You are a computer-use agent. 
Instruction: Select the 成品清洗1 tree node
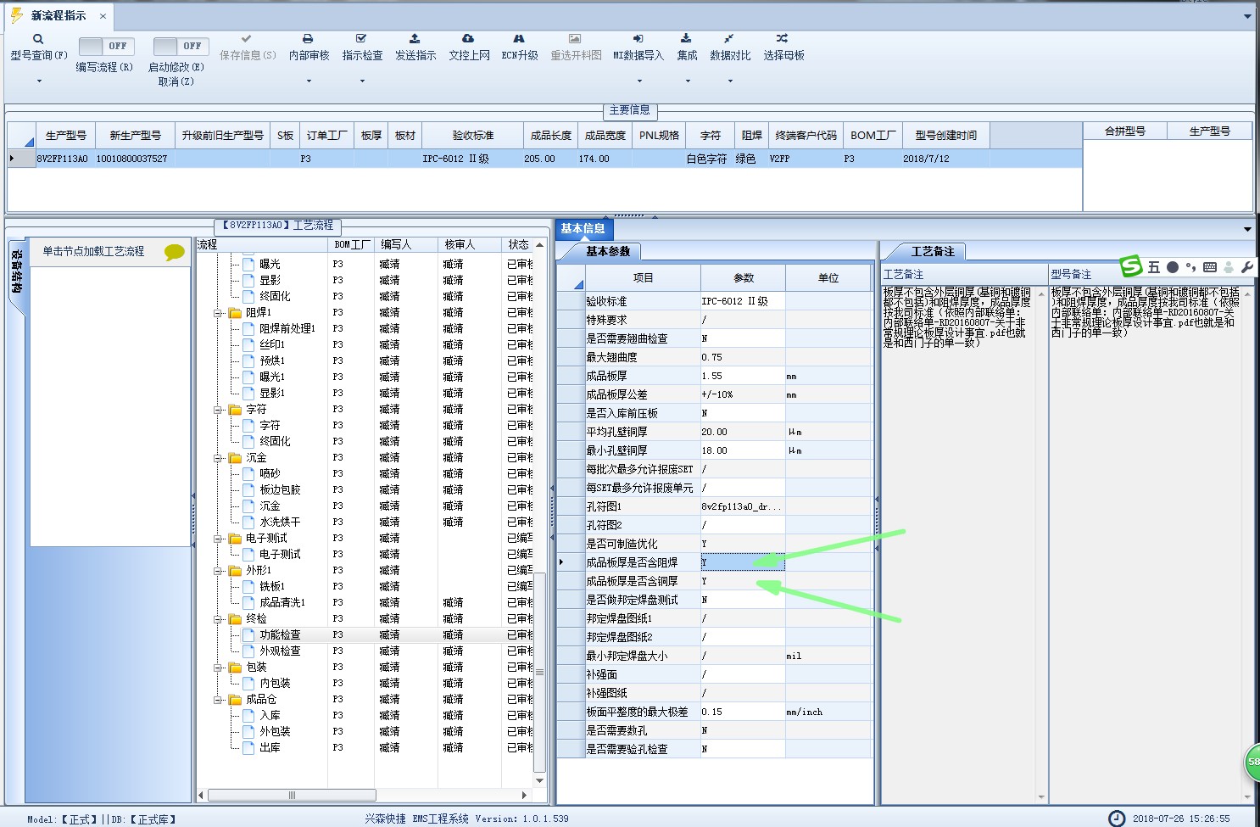pyautogui.click(x=282, y=602)
